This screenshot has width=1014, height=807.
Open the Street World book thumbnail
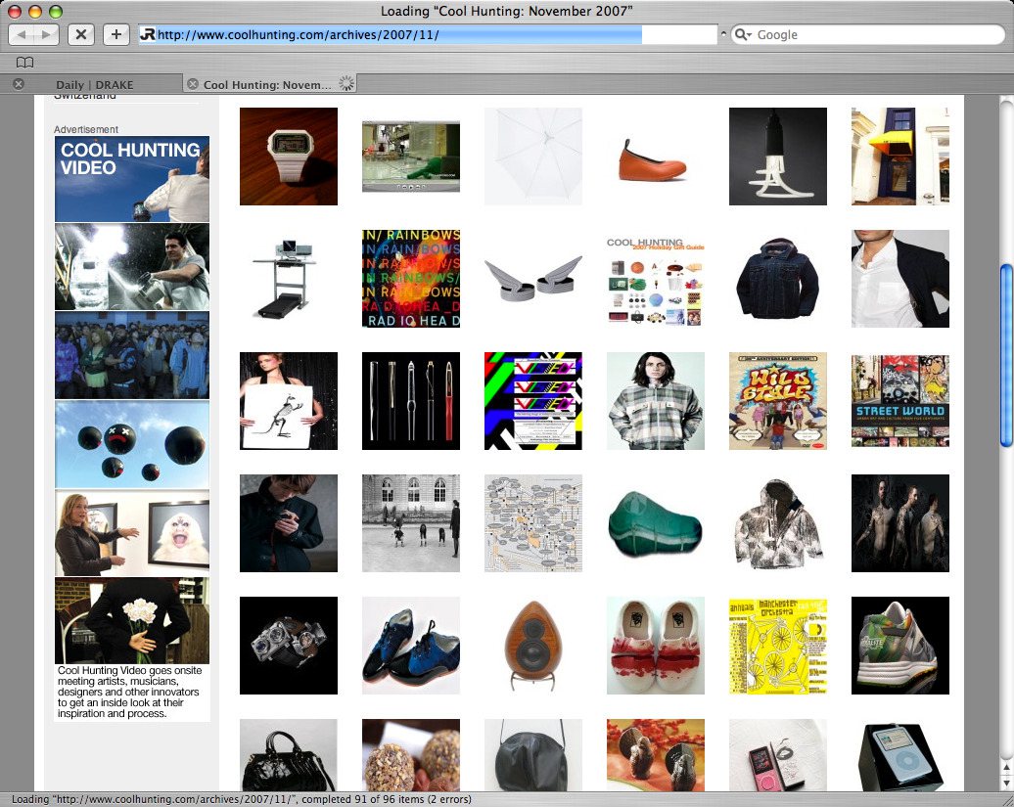click(x=900, y=401)
